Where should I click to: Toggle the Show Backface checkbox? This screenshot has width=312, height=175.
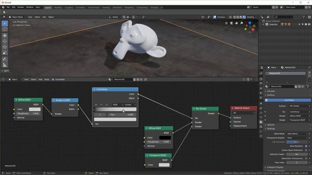click(x=306, y=146)
